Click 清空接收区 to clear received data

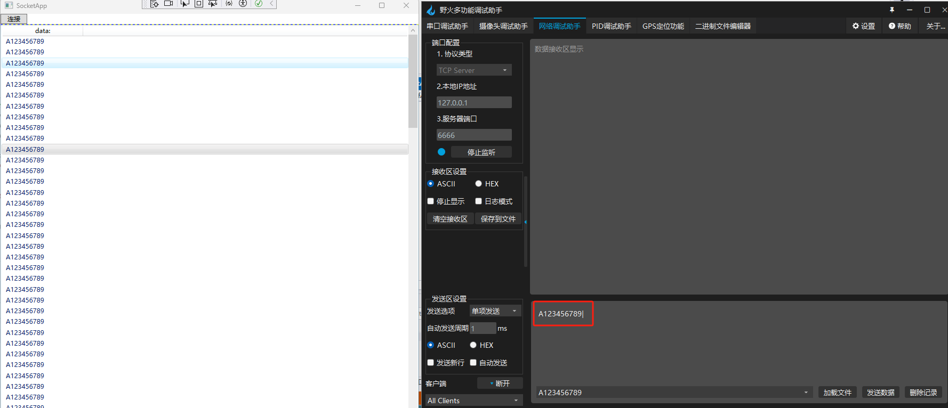click(x=450, y=219)
